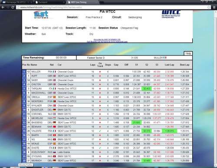The image size is (217, 168).
Task: Click the 'Chequered Flag' session status text
Action: tap(129, 28)
